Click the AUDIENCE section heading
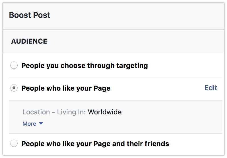The height and width of the screenshot is (158, 227). pos(29,41)
